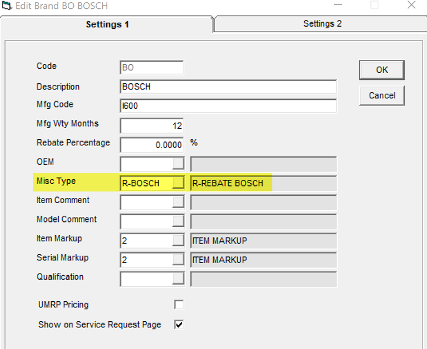Open the Serial Markup lookup button

(x=178, y=259)
